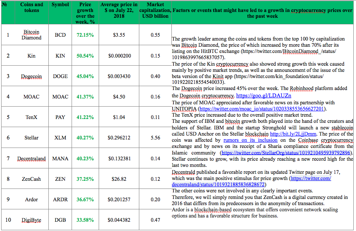Select the 'DOGE' symbol cell
Screen dimensions: 356x231
coord(60,76)
